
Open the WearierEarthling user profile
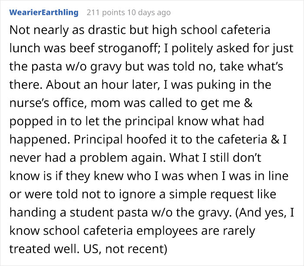tap(43, 13)
